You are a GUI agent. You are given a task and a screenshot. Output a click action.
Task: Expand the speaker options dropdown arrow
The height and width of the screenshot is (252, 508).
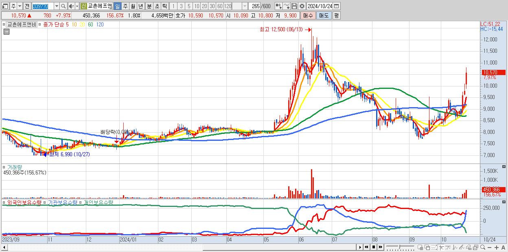point(77,6)
